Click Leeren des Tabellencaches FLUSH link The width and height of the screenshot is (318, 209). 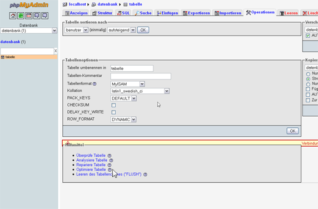109,175
